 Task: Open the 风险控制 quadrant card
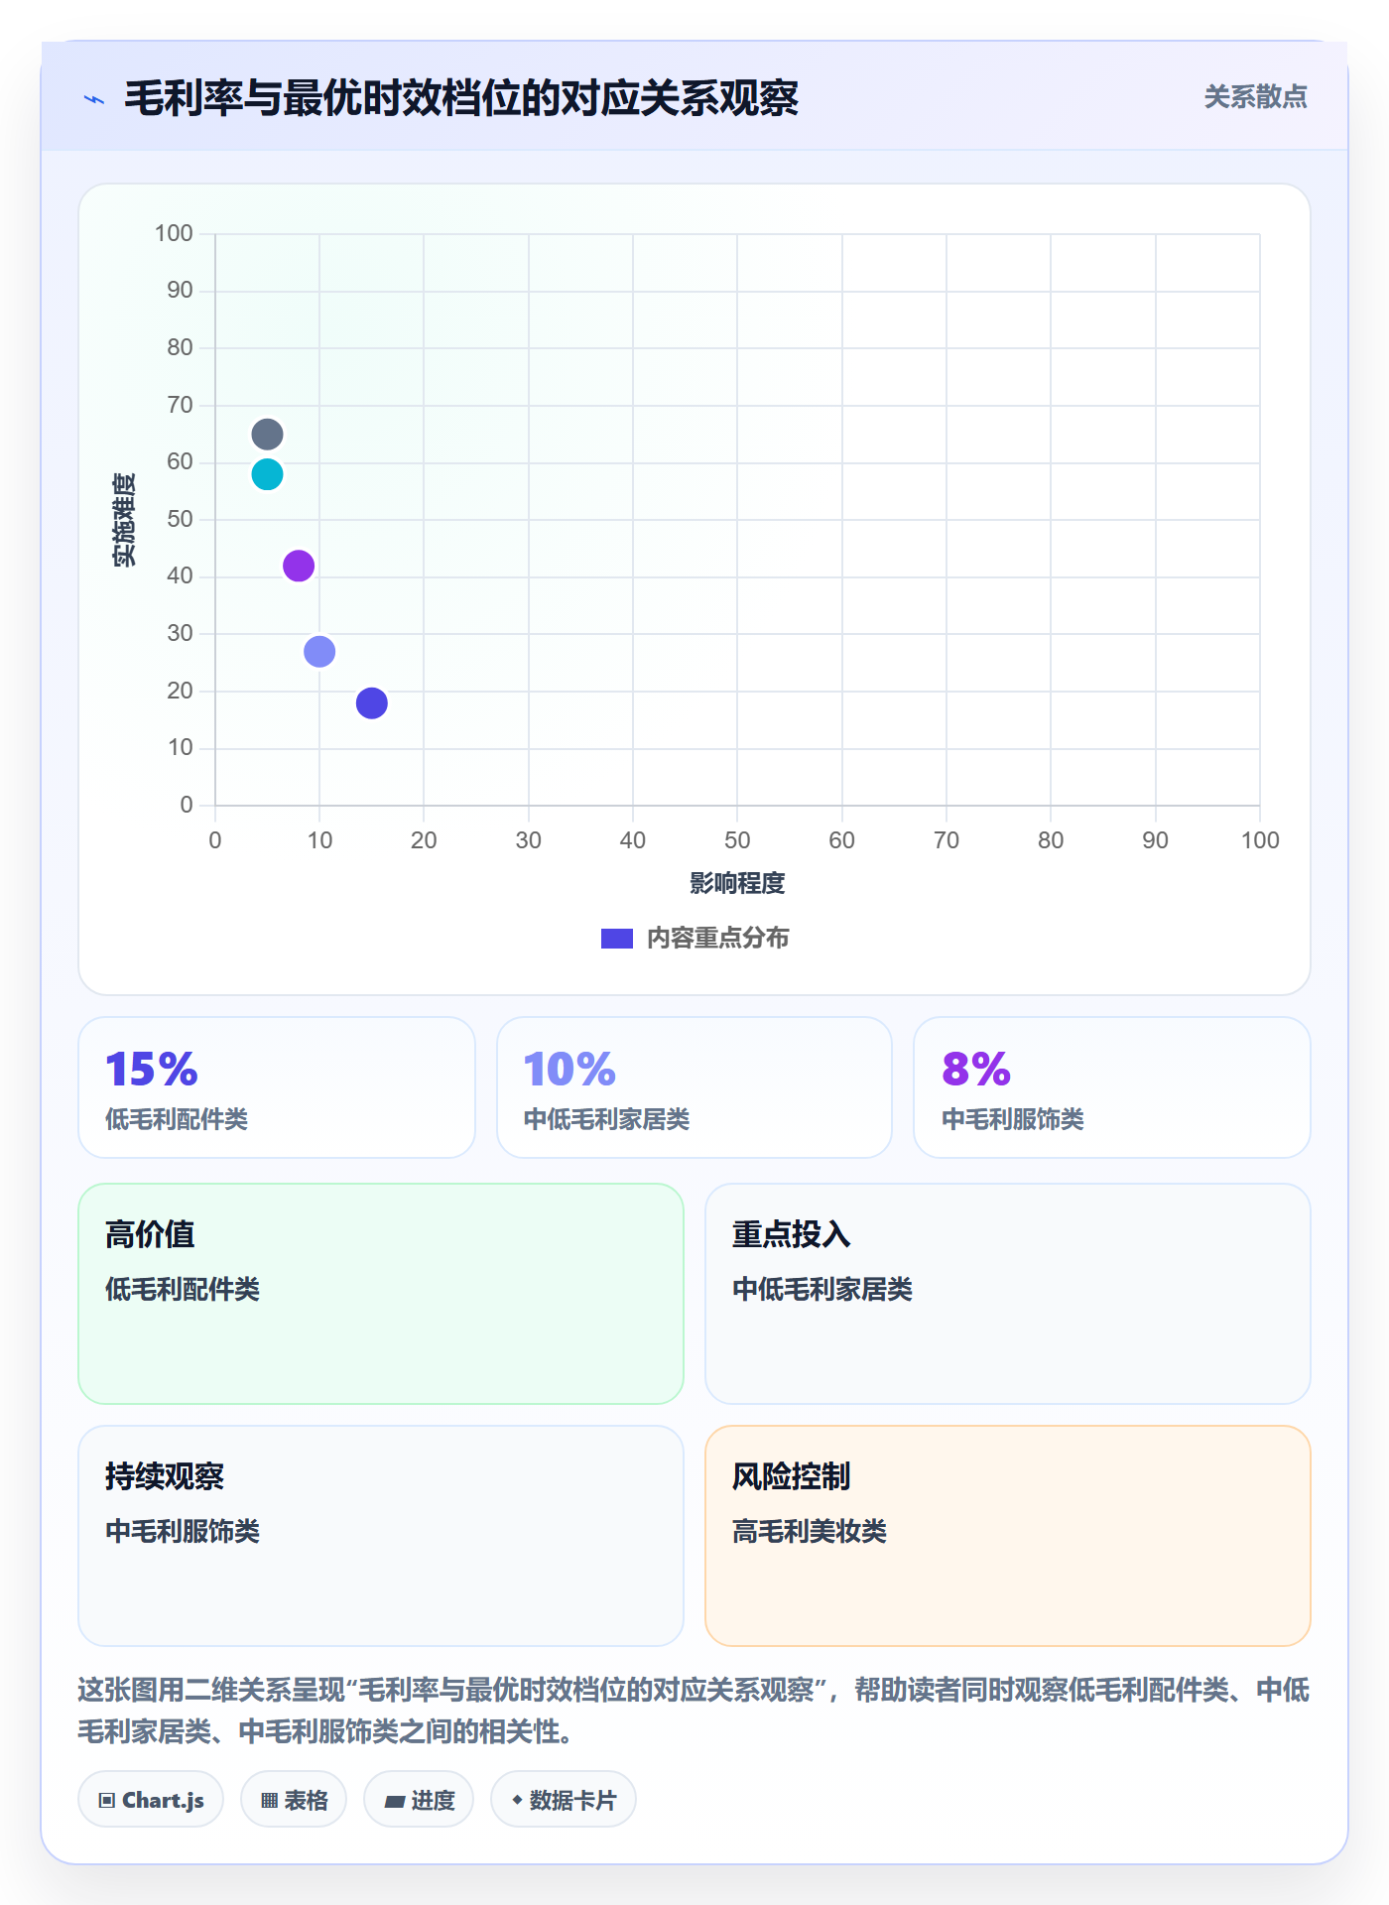click(1008, 1536)
